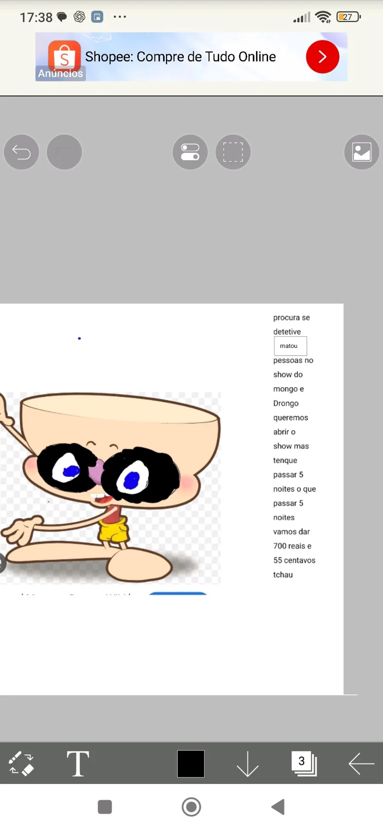Open the black color swatch
383x830 pixels.
[191, 764]
